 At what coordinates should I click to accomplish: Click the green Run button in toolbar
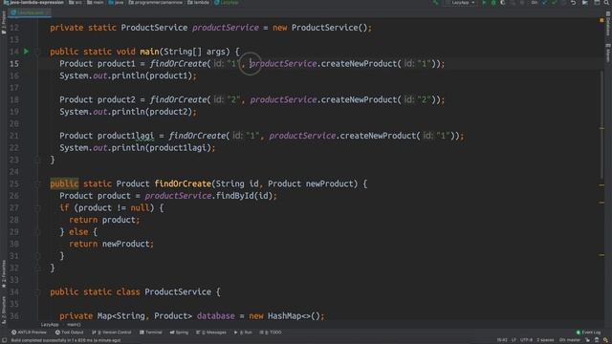tap(484, 3)
